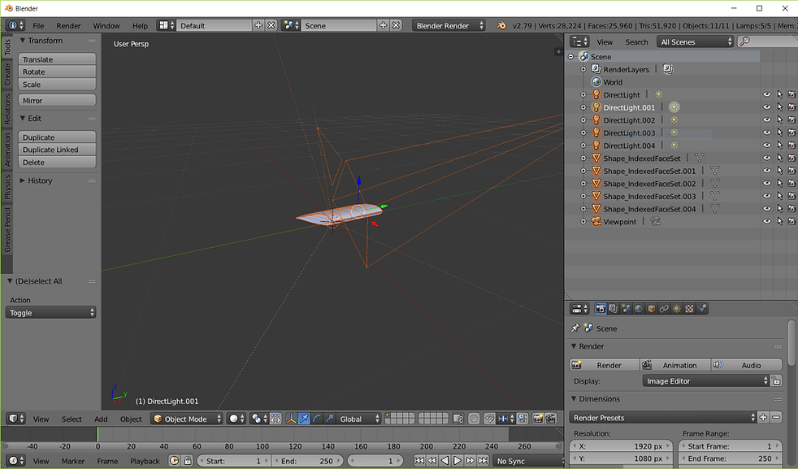Open the Scene properties tab
Viewport: 798px width, 469px height.
pos(626,309)
